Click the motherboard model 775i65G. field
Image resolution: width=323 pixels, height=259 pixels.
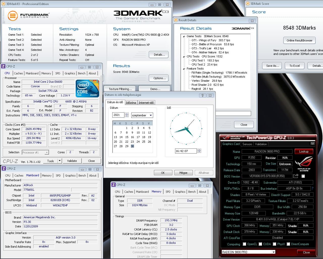tap(47, 190)
